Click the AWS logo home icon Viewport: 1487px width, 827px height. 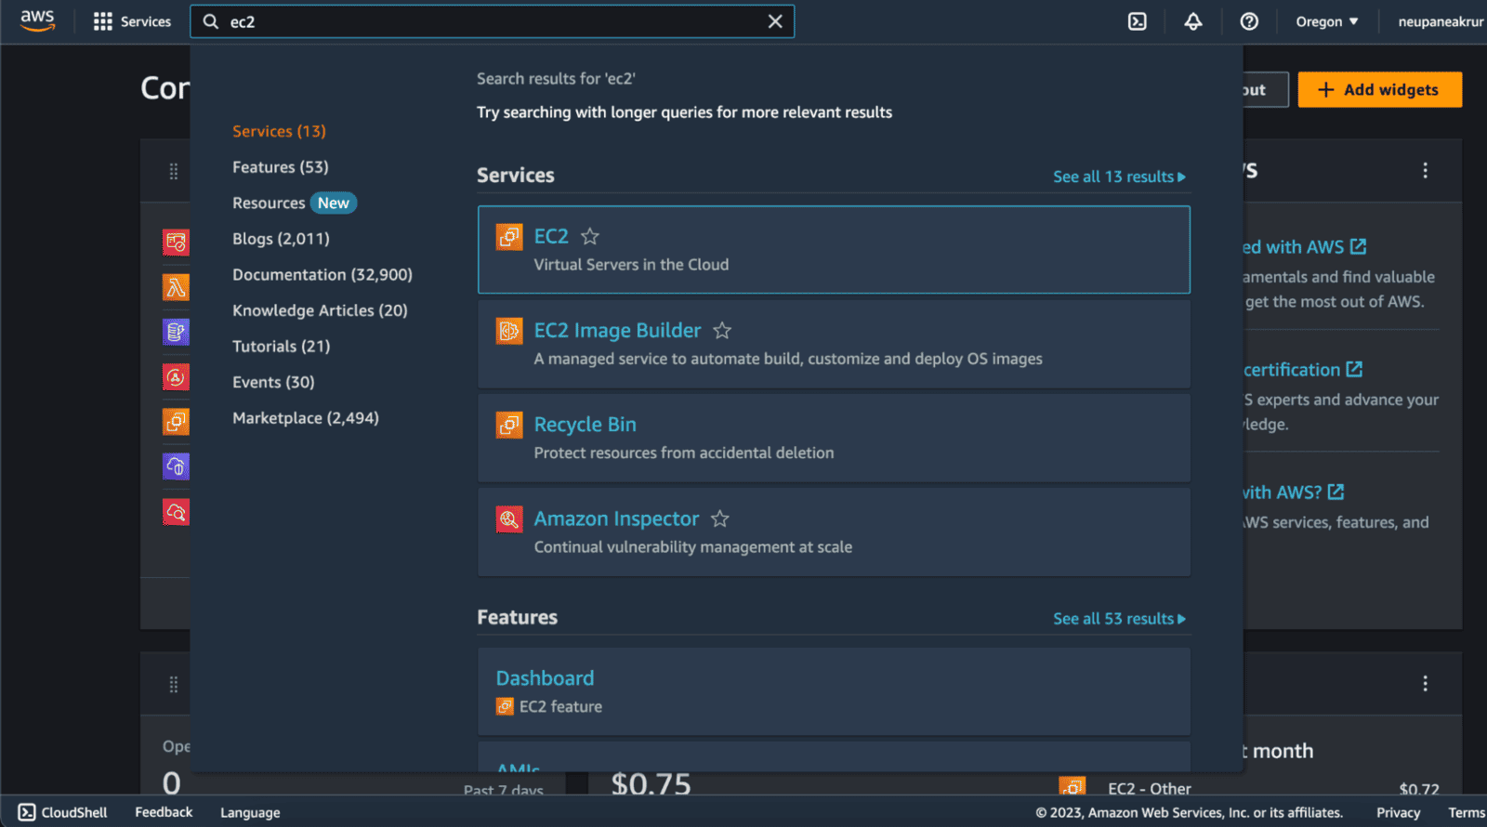tap(37, 20)
